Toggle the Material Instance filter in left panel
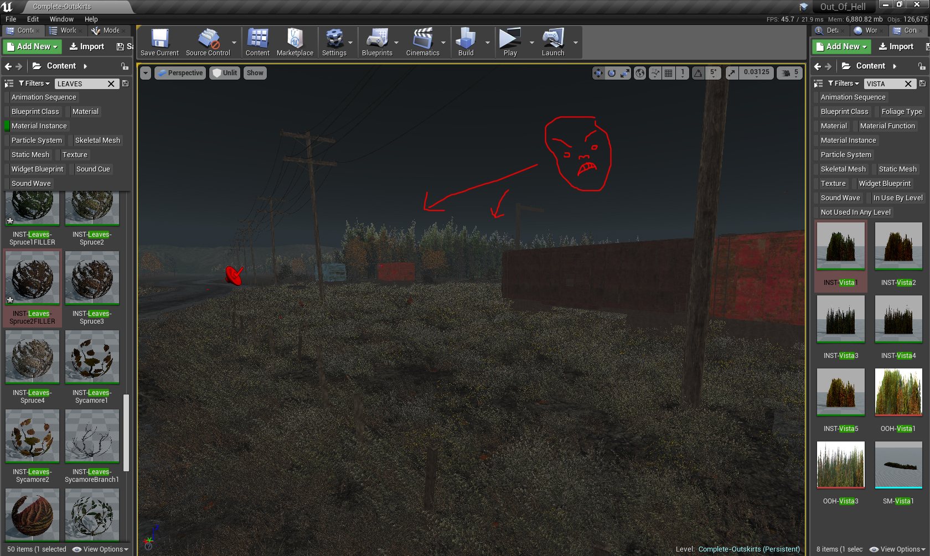The height and width of the screenshot is (556, 930). coord(39,126)
